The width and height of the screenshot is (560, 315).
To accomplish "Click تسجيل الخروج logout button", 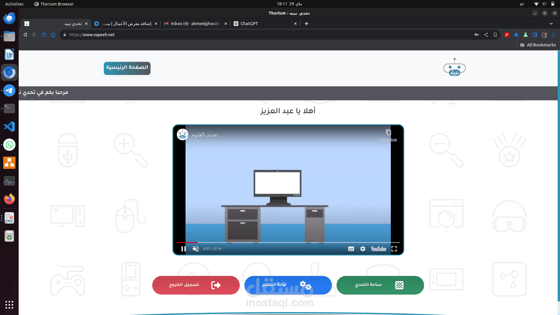I will click(x=196, y=285).
